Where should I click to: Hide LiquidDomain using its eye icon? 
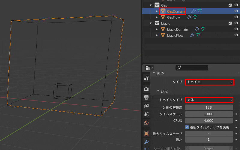tap(236, 29)
